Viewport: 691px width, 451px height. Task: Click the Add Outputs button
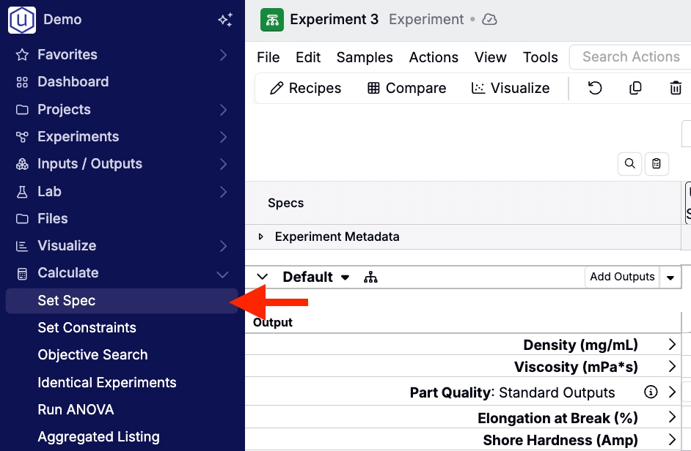[622, 277]
